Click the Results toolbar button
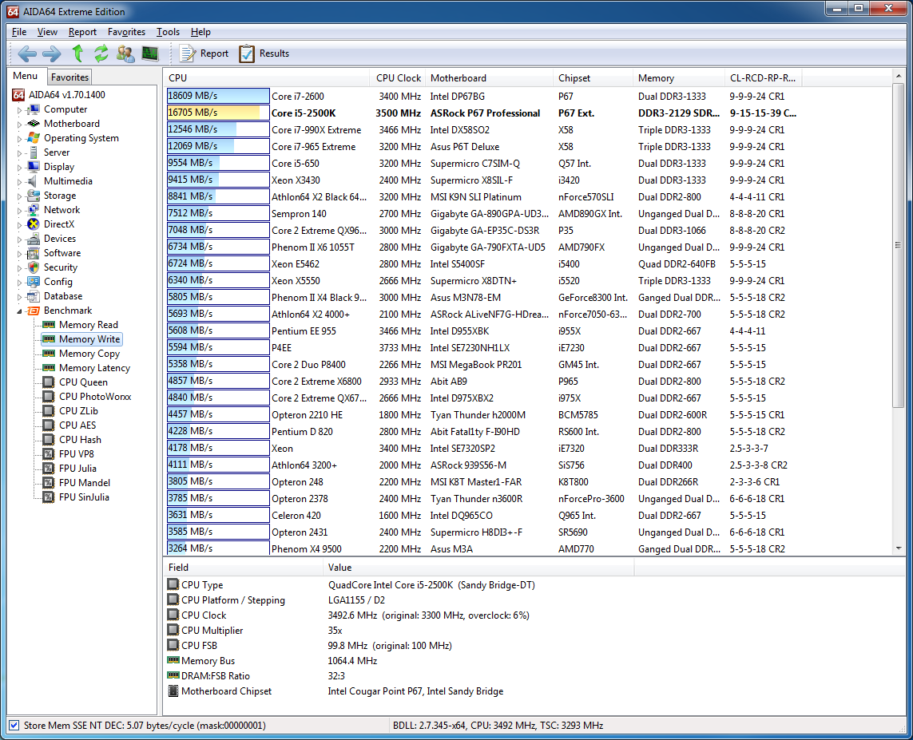 [x=264, y=53]
